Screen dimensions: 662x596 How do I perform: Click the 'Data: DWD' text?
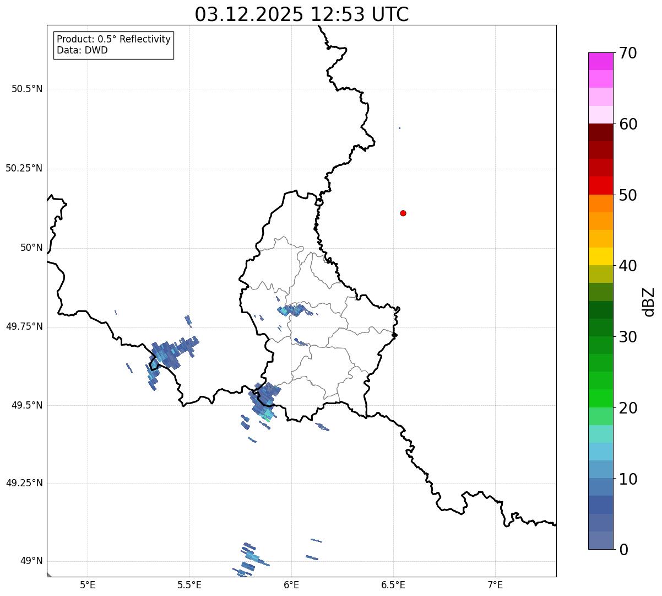[82, 50]
